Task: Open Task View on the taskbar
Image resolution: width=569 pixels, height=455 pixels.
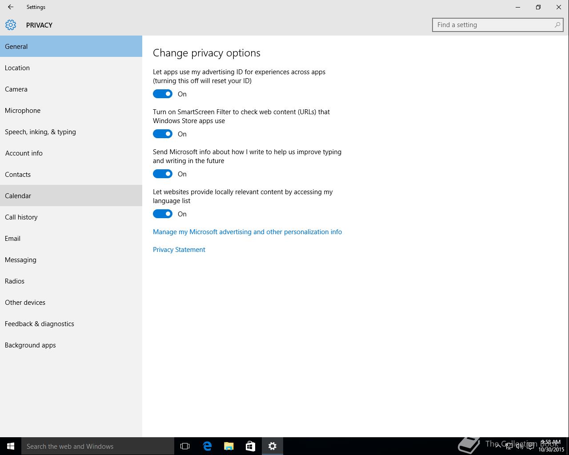Action: point(185,446)
